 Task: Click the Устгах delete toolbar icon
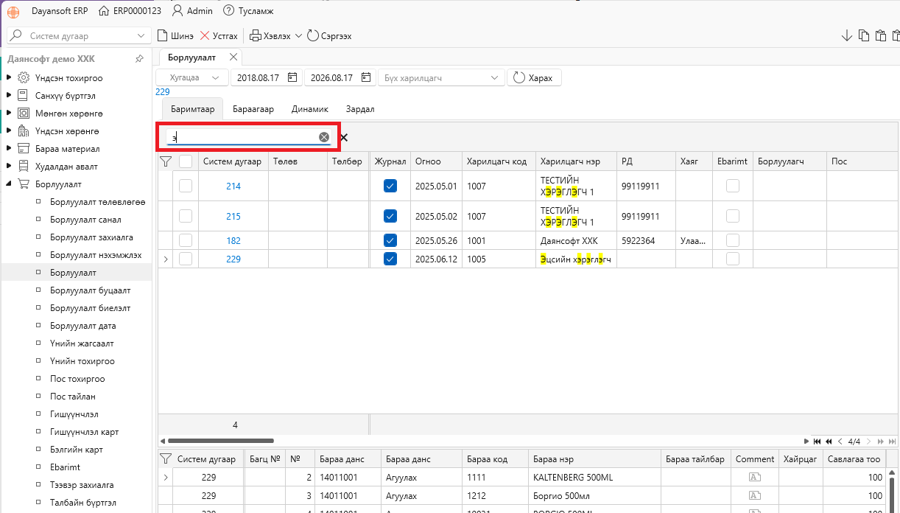[x=205, y=35]
